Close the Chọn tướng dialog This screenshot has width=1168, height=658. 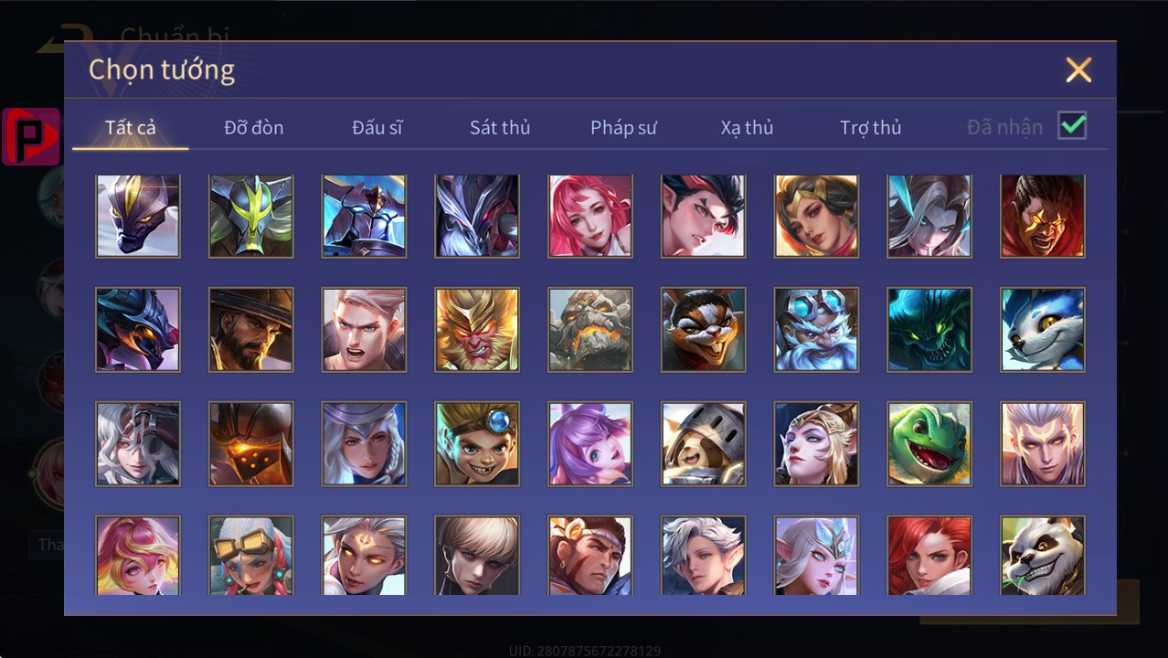point(1078,69)
